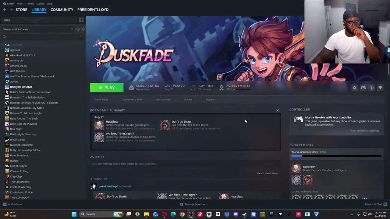Viewport: 390px width, 219px height.
Task: Open File Explorer from the taskbar
Action: (x=147, y=214)
